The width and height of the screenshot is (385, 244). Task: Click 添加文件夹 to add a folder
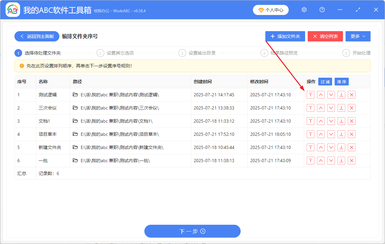(285, 36)
